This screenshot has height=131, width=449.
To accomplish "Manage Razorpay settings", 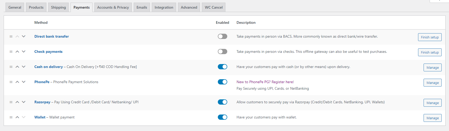I will pyautogui.click(x=432, y=103).
